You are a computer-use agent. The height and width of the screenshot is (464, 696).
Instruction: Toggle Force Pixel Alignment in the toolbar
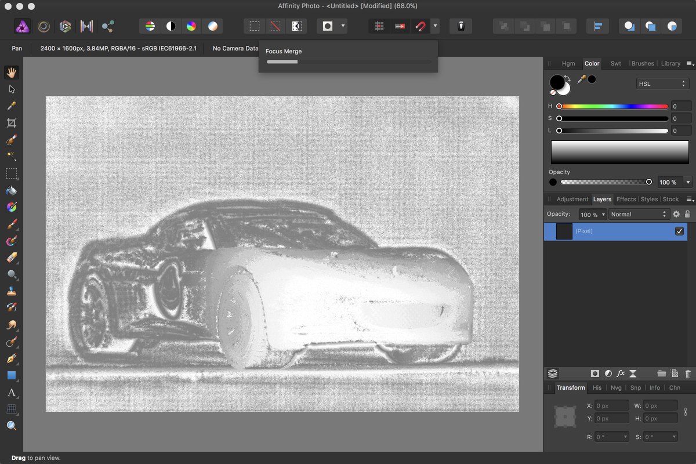(x=379, y=26)
